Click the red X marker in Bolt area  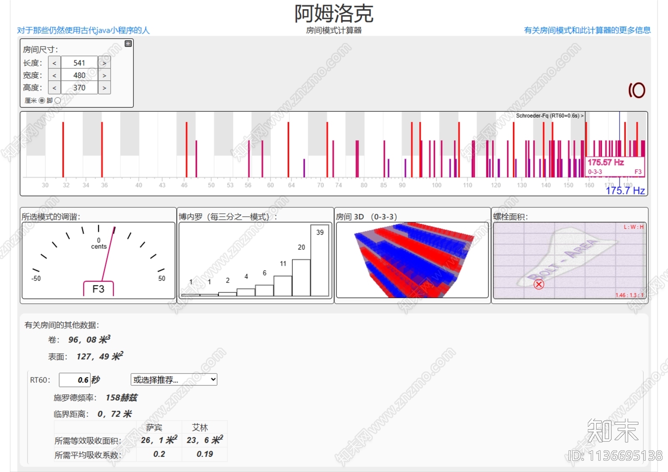pos(539,284)
